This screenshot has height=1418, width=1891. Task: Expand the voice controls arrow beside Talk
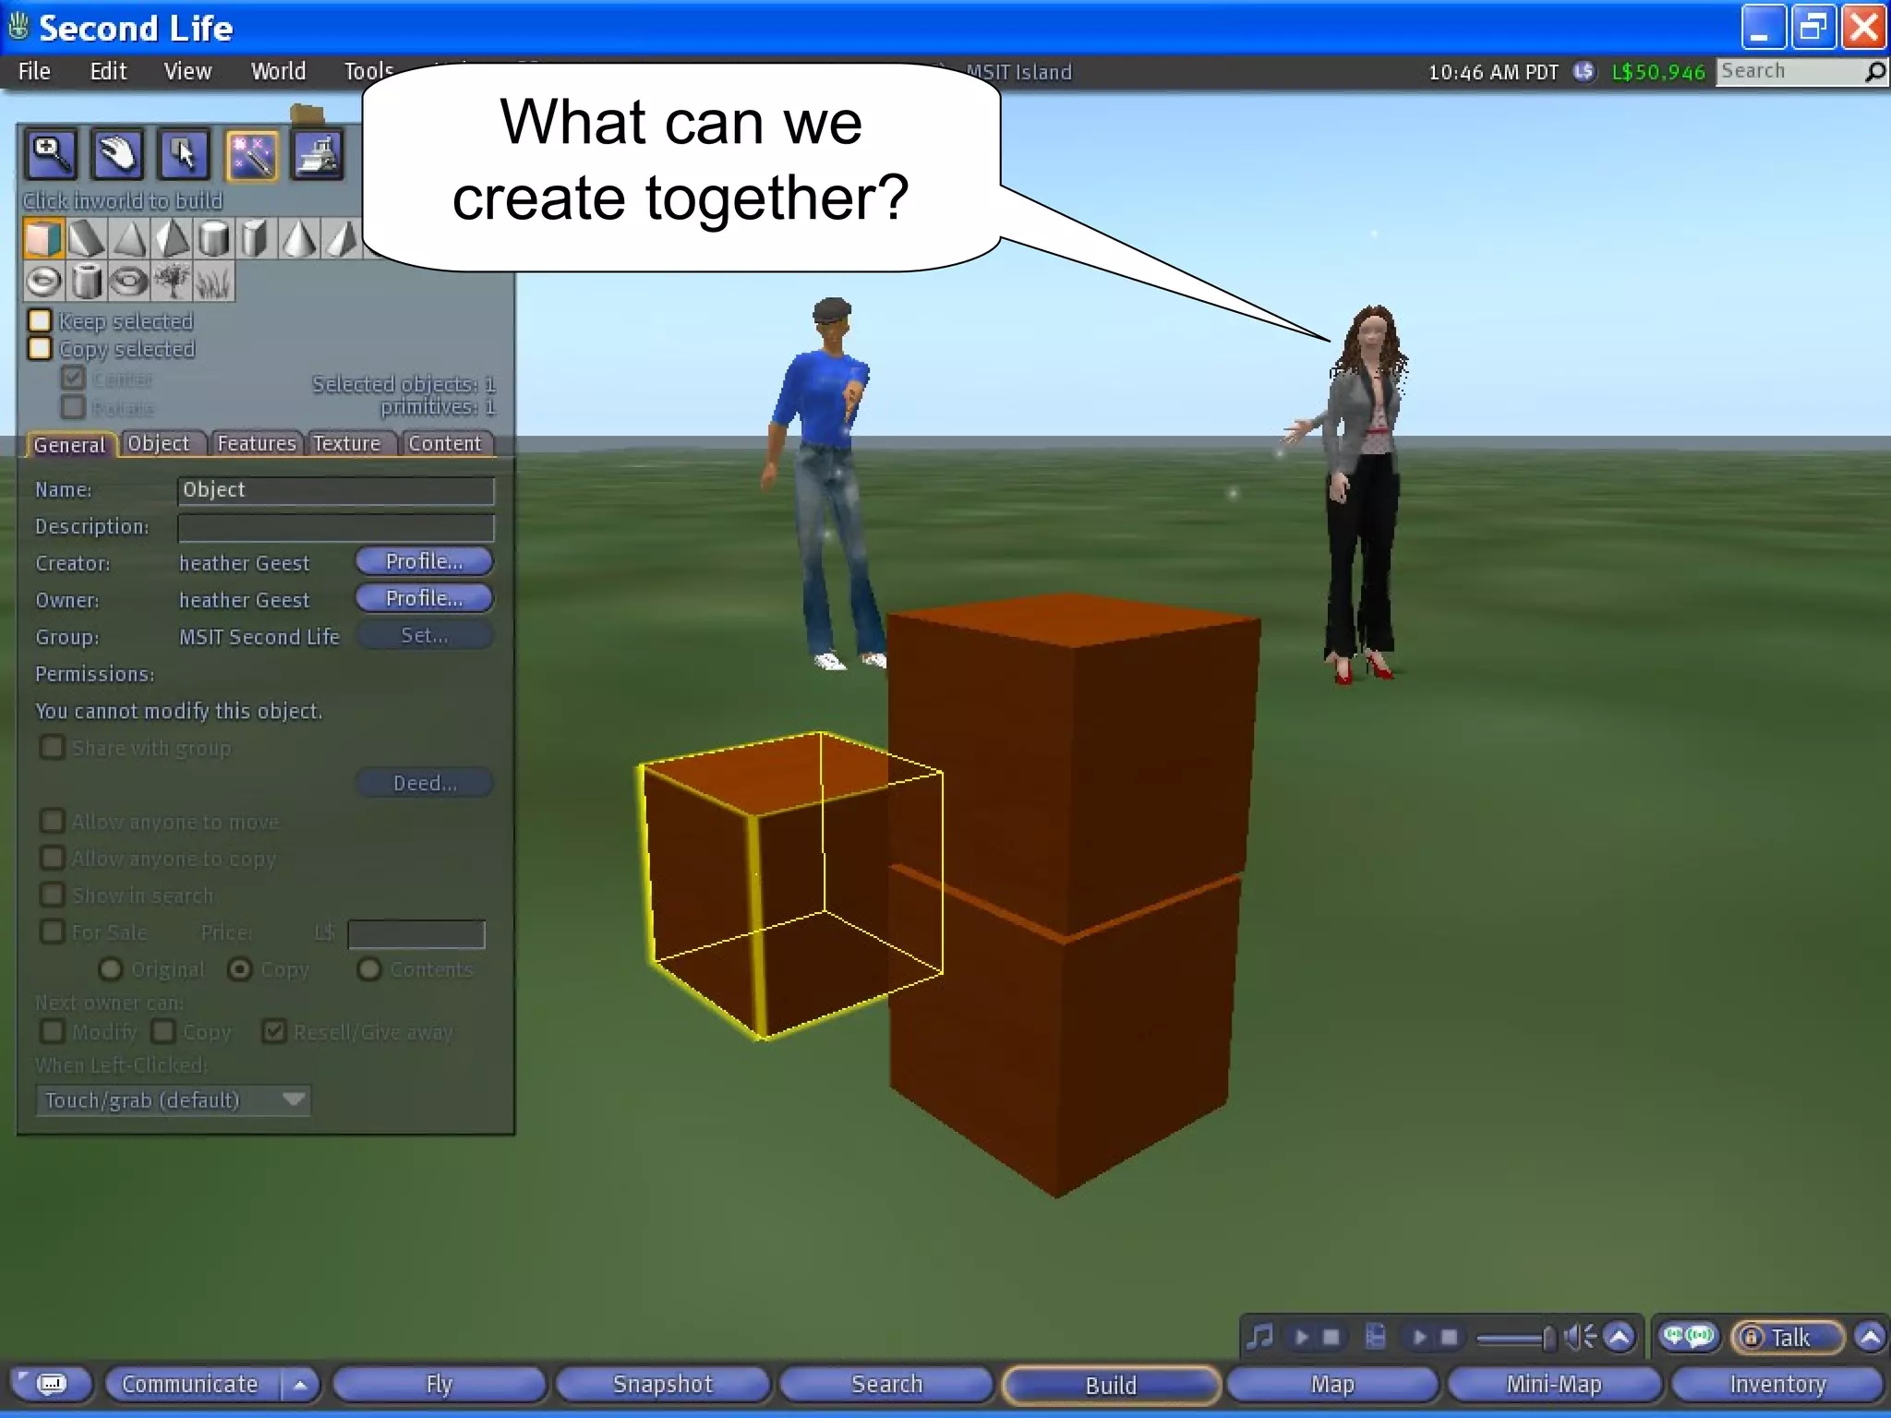click(x=1870, y=1337)
